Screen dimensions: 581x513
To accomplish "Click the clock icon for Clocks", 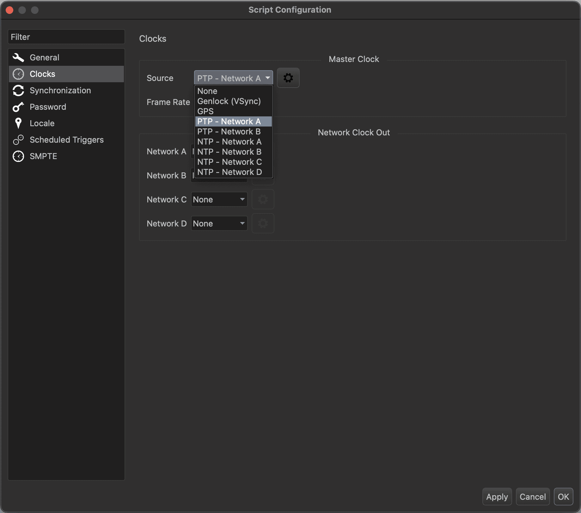I will tap(18, 74).
